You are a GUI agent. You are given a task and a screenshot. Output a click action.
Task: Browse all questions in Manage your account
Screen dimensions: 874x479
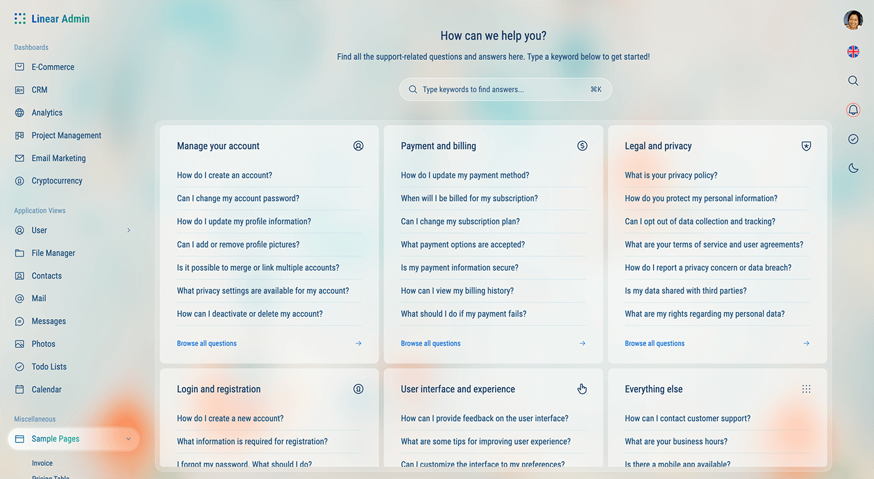(x=207, y=343)
